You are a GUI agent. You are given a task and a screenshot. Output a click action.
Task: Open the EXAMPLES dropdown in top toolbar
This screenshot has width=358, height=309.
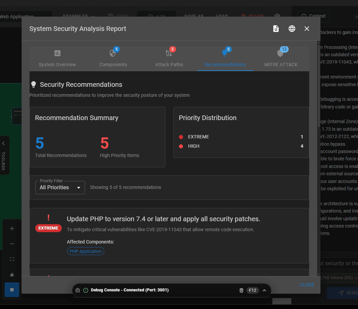click(79, 16)
